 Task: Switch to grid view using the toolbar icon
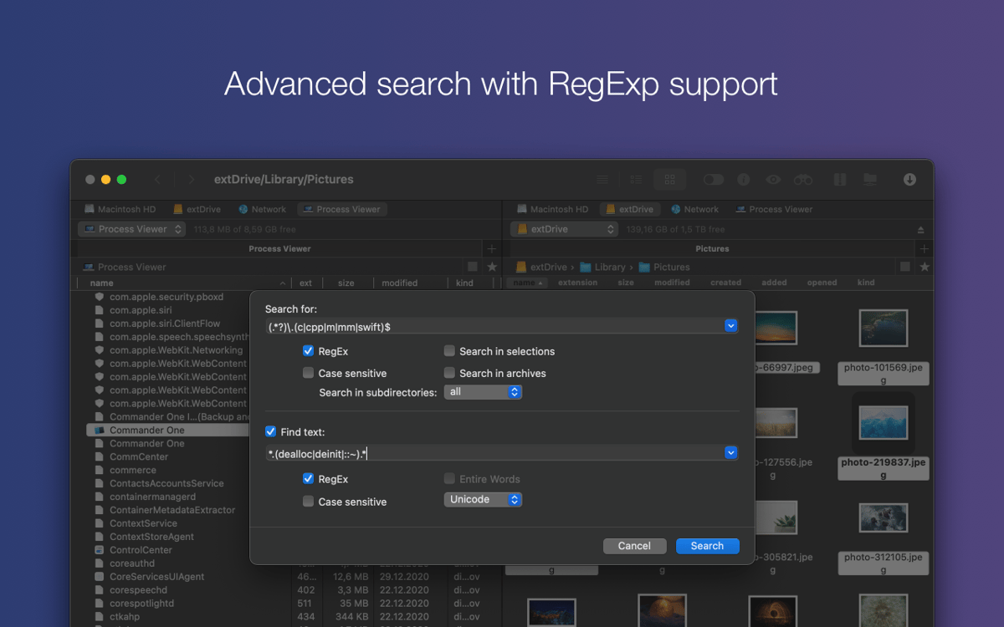[669, 179]
